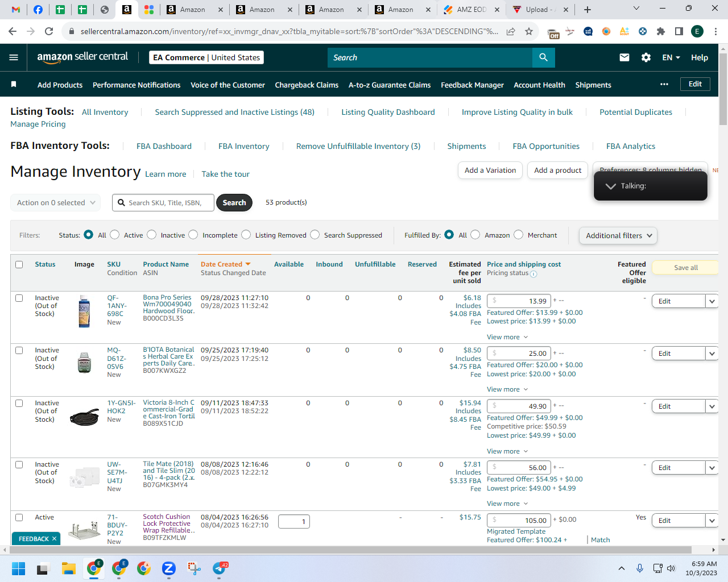
Task: Click the pricing status info icon
Action: pos(533,274)
